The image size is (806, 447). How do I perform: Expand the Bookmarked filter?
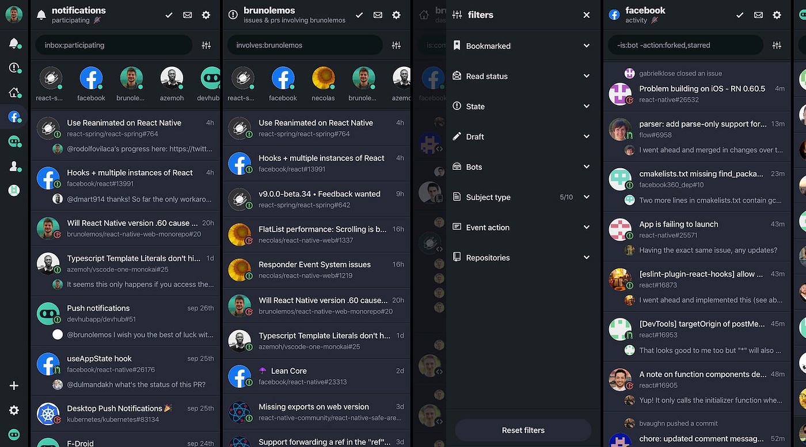pos(523,46)
